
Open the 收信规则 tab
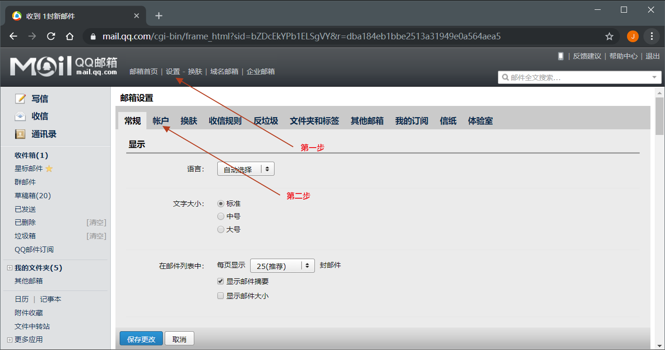pos(225,121)
